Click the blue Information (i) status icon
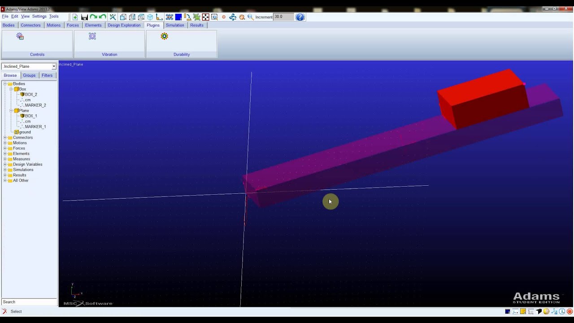Screen dimensions: 574x323 tap(562, 311)
